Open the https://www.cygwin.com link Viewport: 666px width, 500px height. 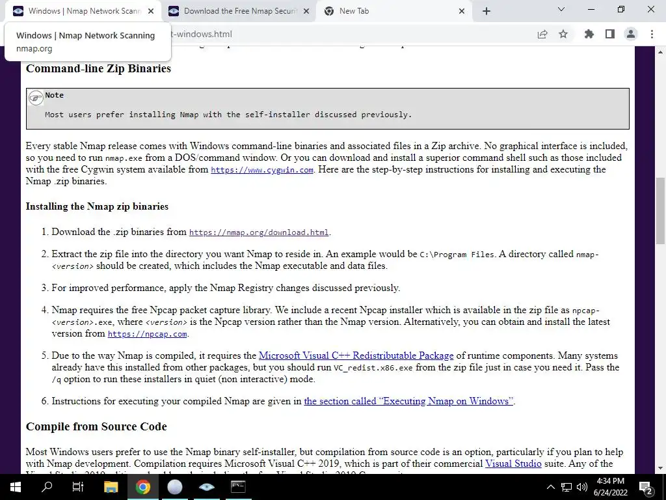tap(262, 170)
